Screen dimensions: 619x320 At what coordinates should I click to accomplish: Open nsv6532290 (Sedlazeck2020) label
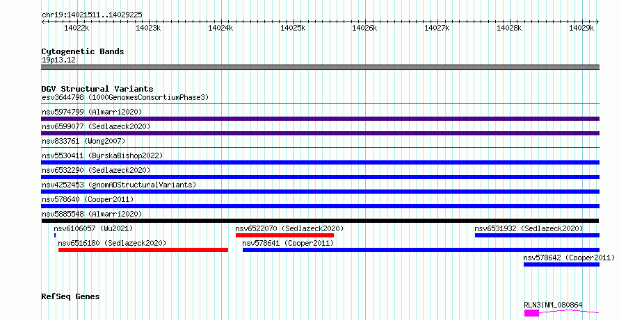coord(96,170)
